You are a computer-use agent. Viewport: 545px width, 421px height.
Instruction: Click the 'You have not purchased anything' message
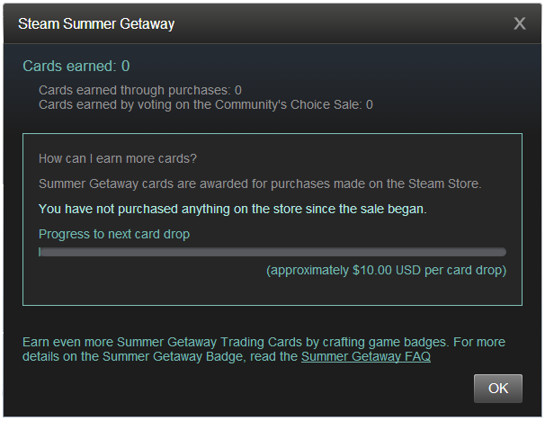[232, 209]
